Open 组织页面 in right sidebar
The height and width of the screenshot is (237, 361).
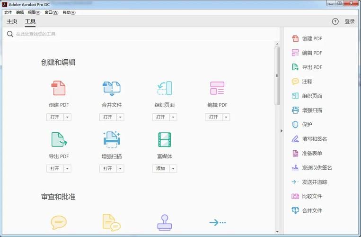point(307,96)
